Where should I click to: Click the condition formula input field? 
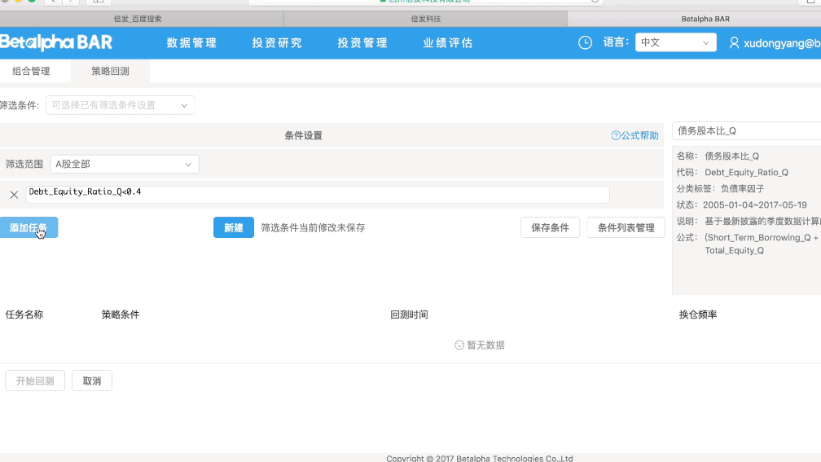[x=318, y=194]
